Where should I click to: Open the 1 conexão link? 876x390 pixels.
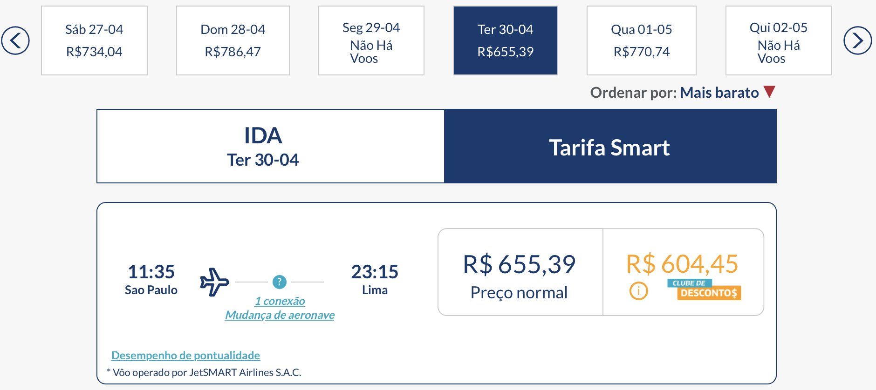pos(280,301)
